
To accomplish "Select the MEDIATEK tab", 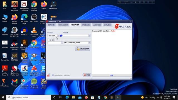I will point(75,25).
